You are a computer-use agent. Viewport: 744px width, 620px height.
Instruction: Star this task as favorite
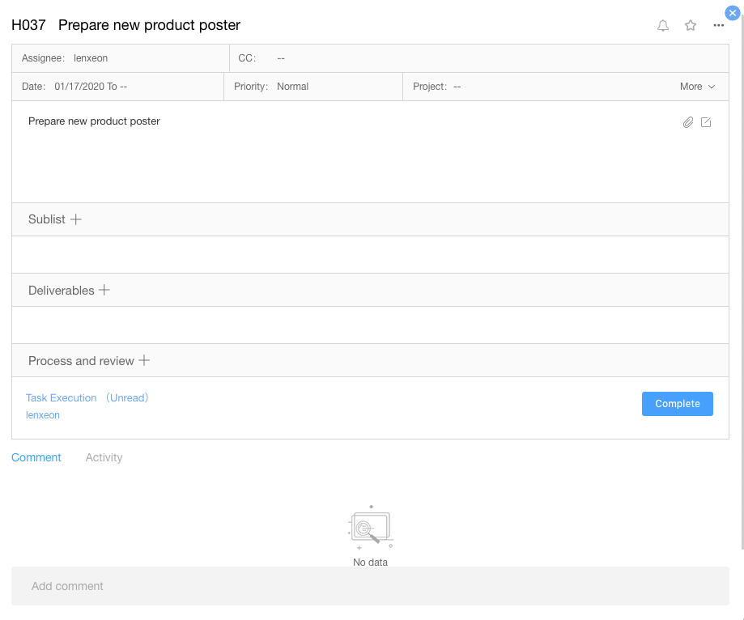[x=691, y=26]
